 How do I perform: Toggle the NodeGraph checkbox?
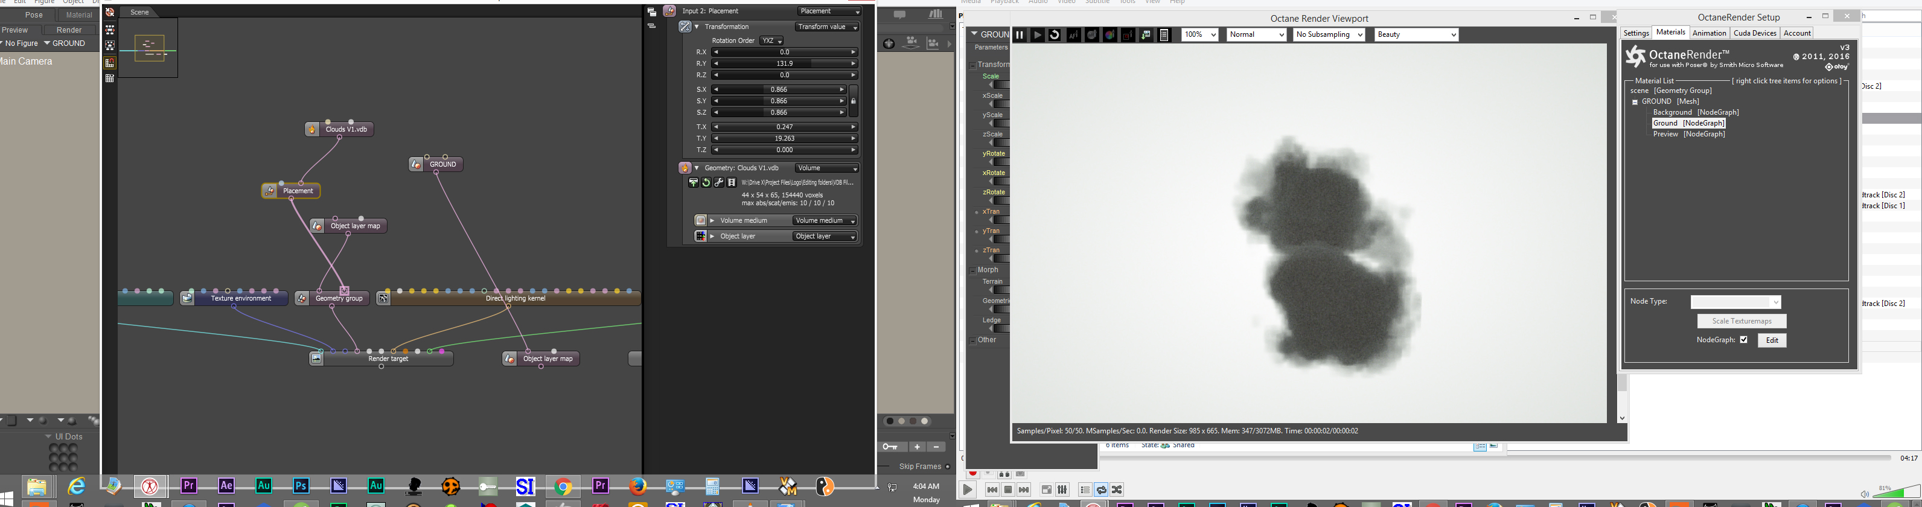1744,340
